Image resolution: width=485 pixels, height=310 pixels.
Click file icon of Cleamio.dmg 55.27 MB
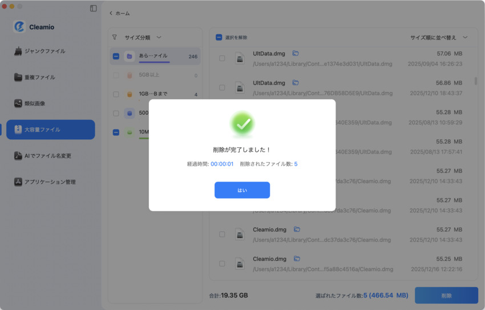click(x=240, y=235)
